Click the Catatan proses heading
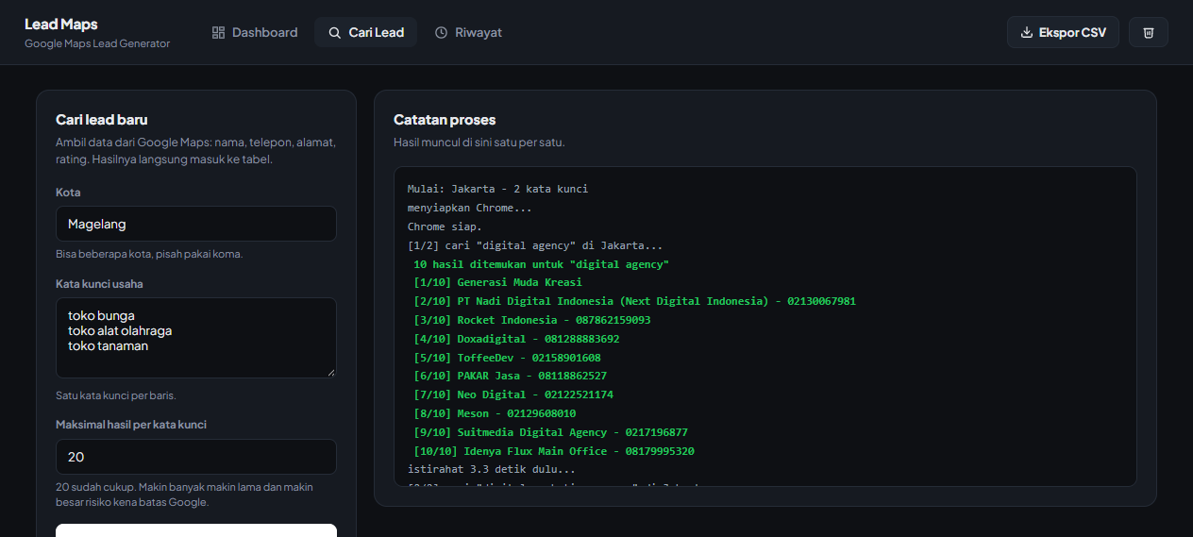 [x=445, y=120]
